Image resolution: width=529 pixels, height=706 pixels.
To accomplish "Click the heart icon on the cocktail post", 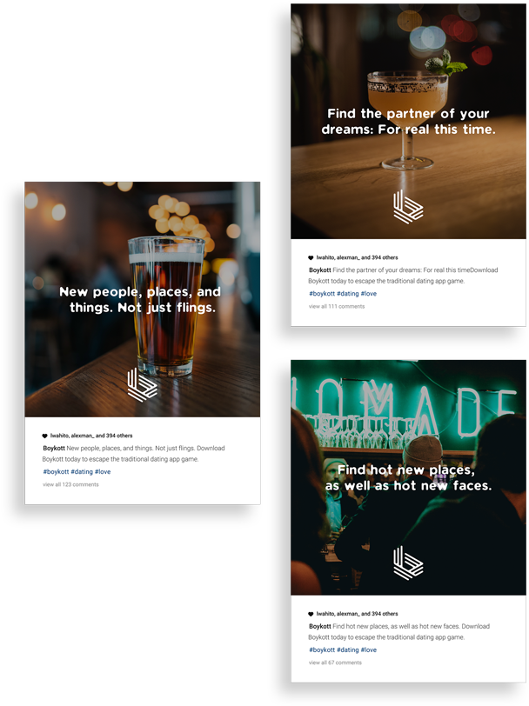I will pyautogui.click(x=311, y=258).
